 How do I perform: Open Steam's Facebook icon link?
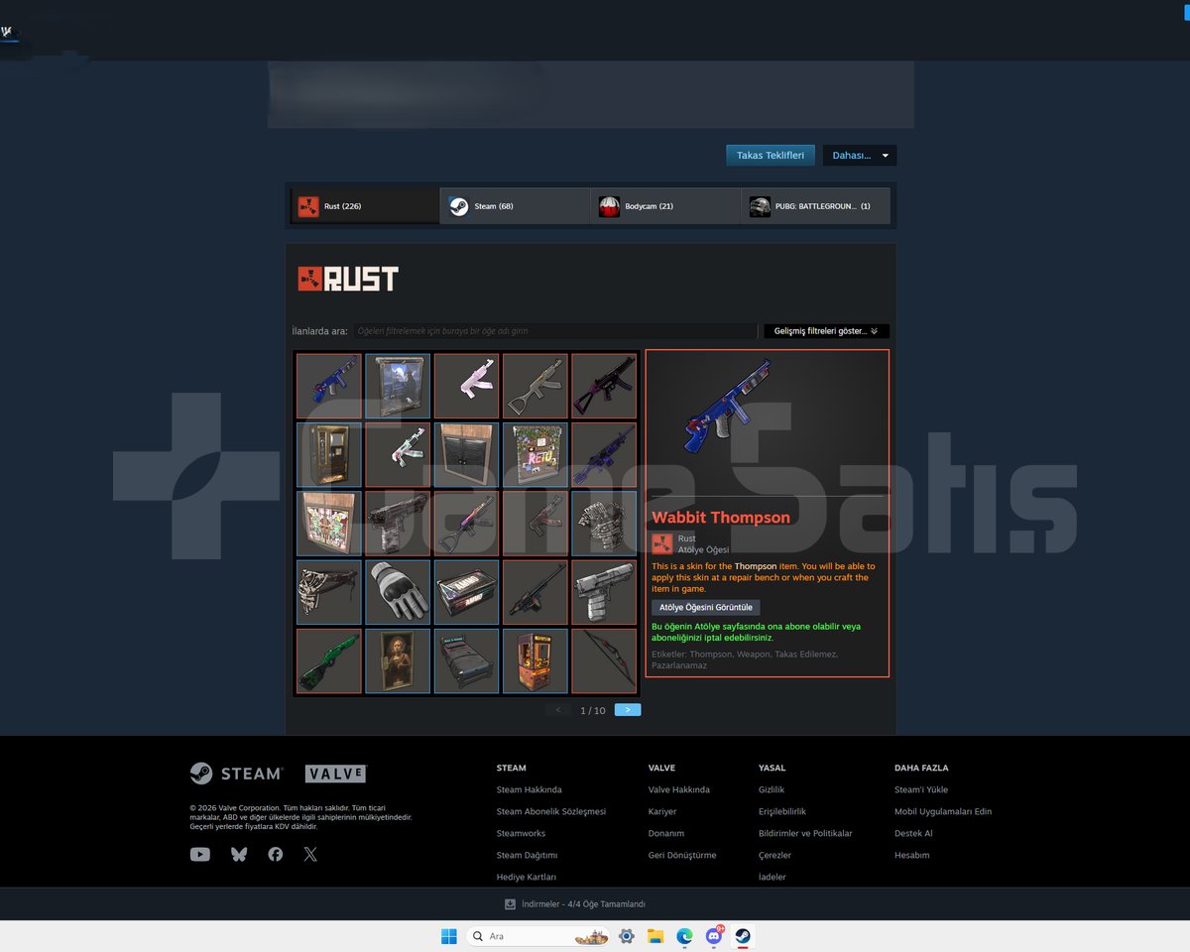(x=276, y=854)
